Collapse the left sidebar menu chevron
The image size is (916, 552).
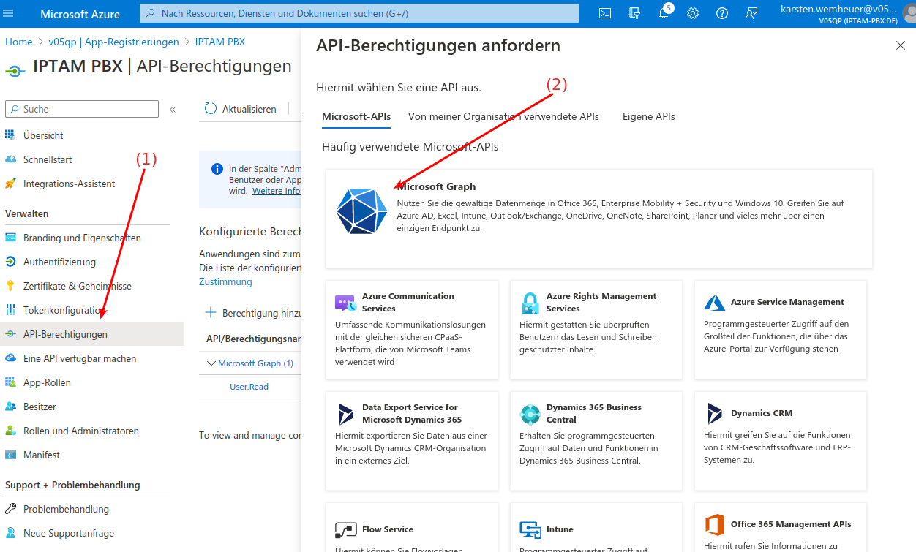[x=173, y=110]
